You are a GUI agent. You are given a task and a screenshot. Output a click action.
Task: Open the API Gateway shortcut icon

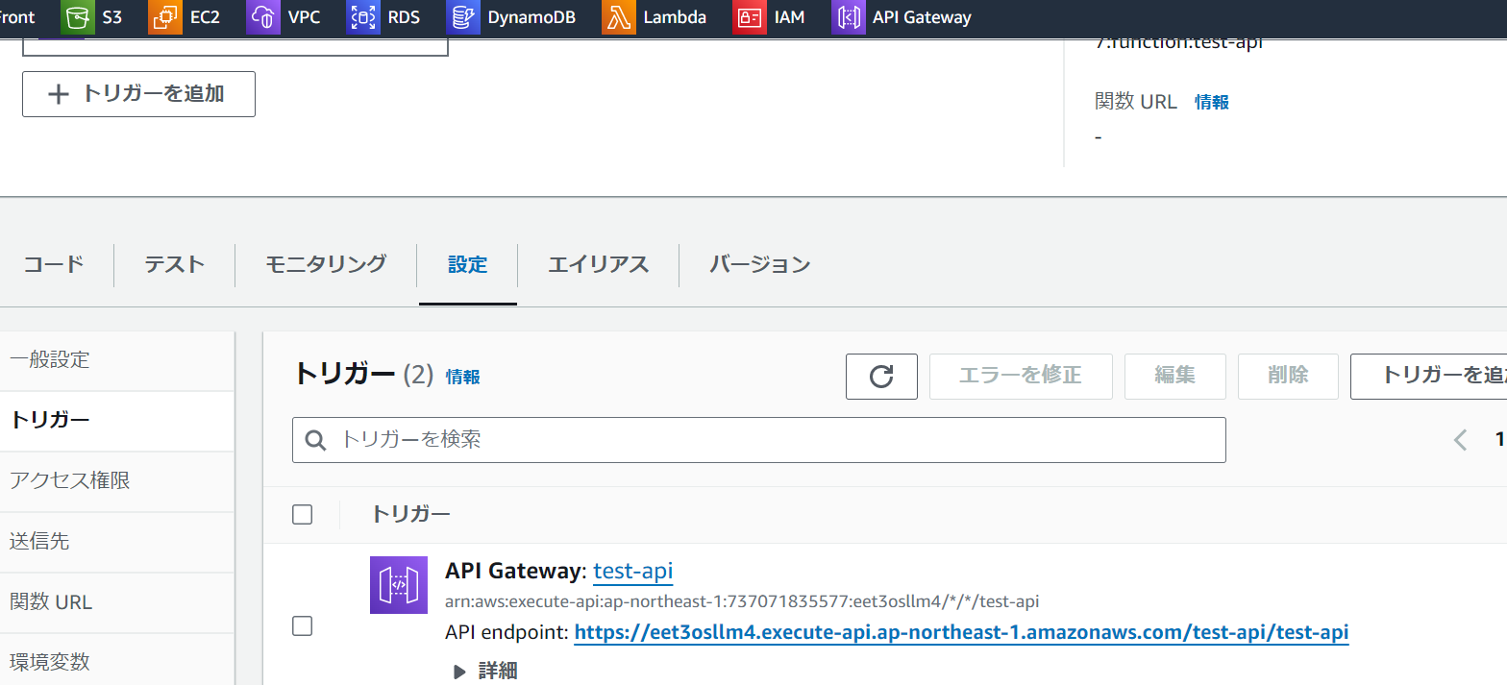point(848,17)
